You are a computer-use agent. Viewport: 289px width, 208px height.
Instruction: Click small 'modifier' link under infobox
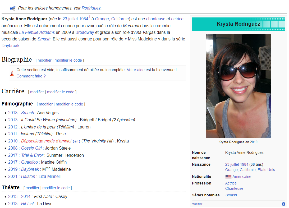(x=197, y=204)
